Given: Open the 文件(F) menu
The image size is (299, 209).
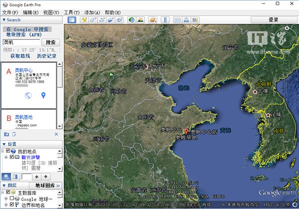Looking at the screenshot, I should [10, 12].
